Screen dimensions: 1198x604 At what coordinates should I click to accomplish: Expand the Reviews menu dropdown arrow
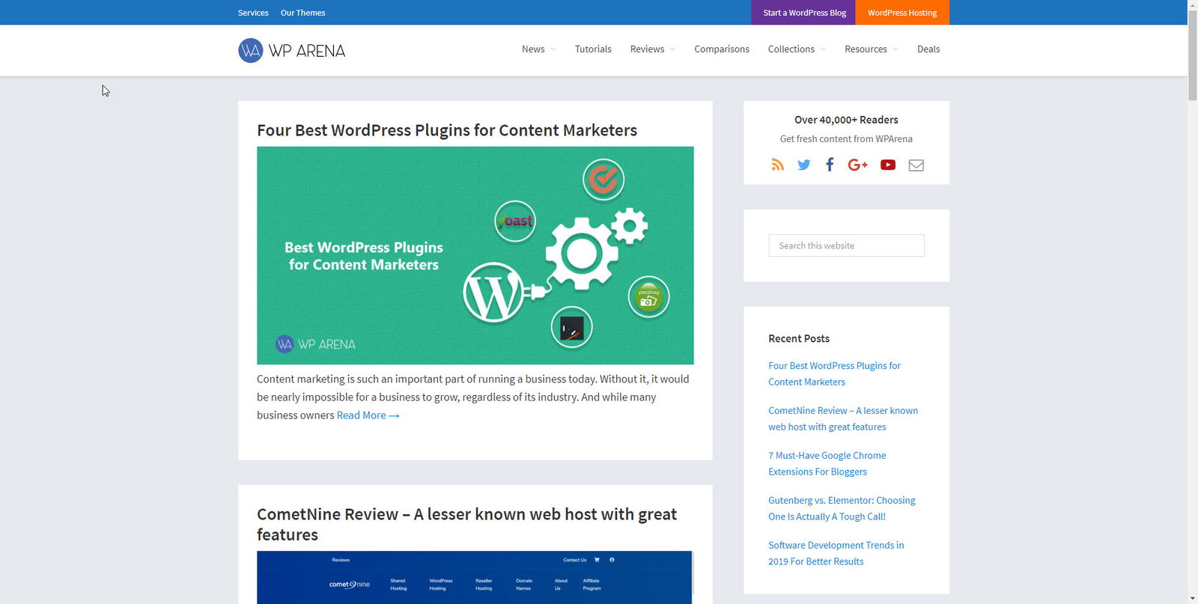pos(672,49)
